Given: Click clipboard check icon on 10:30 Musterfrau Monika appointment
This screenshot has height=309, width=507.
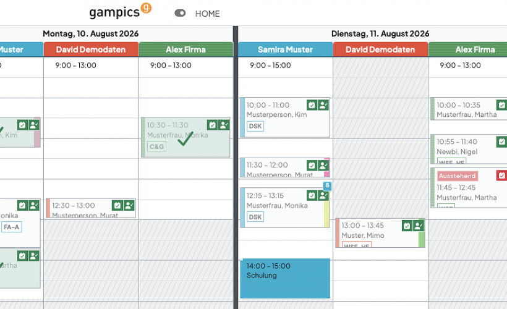Looking at the screenshot, I should [212, 125].
